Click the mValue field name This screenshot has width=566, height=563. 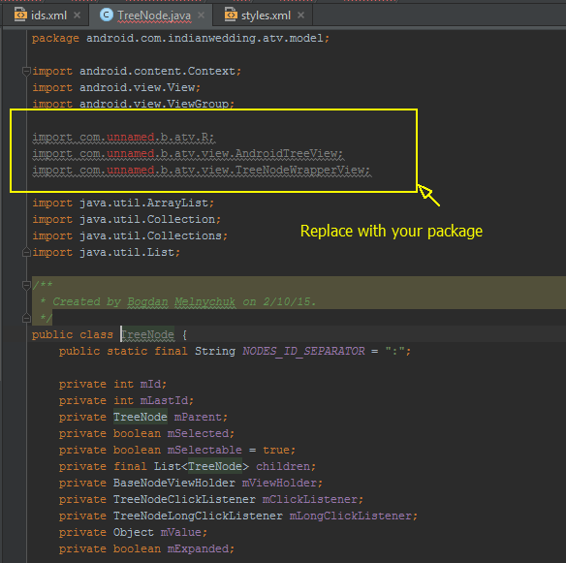181,532
